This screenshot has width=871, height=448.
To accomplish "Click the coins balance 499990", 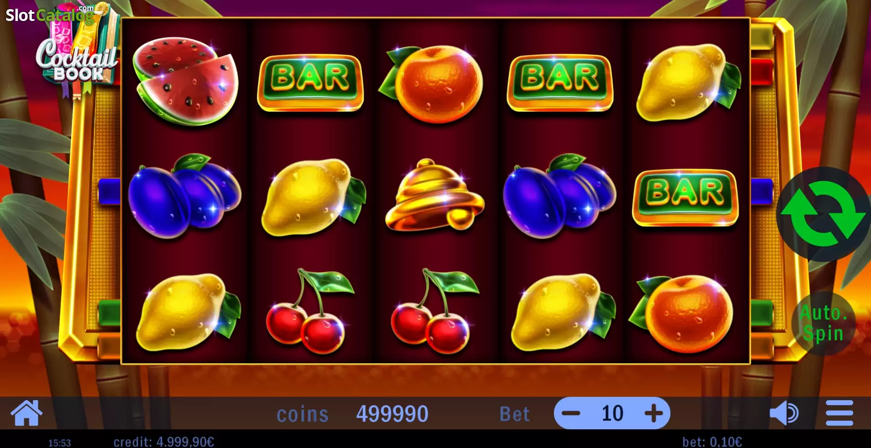I will point(392,414).
